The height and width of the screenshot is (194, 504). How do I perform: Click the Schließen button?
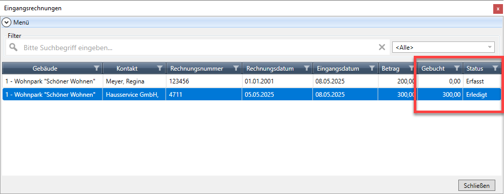tap(477, 185)
